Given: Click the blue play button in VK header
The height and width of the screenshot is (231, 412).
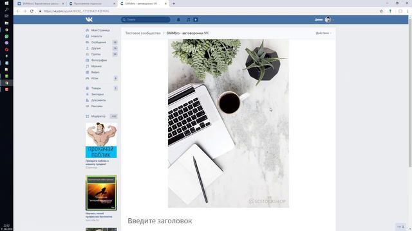Looking at the screenshot, I should [196, 20].
